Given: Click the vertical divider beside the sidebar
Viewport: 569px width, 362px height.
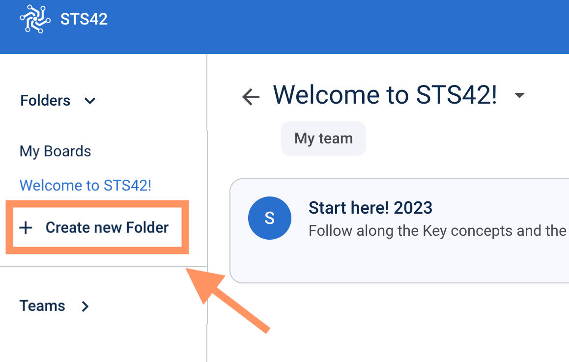Looking at the screenshot, I should (x=207, y=147).
